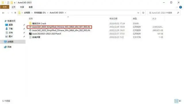This screenshot has height=104, width=184.
Task: Click the 2022/3/31 17:51 date cell
Action: (x=117, y=34)
